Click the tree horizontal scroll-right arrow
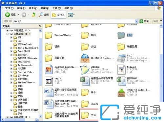The height and width of the screenshot is (122, 164). click(x=37, y=120)
